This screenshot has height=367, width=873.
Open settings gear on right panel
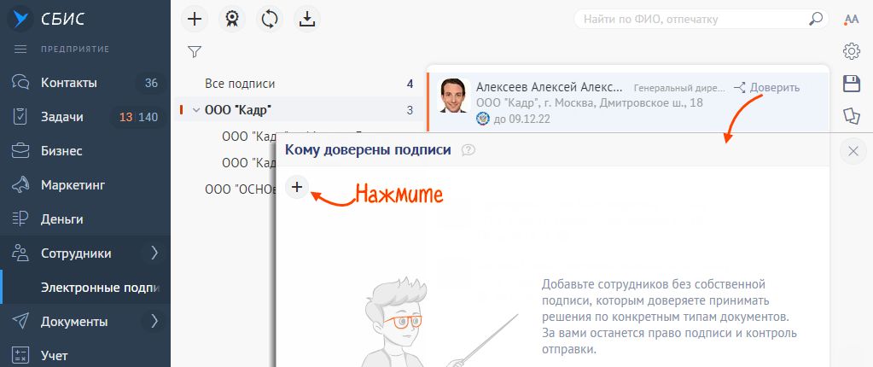coord(852,51)
